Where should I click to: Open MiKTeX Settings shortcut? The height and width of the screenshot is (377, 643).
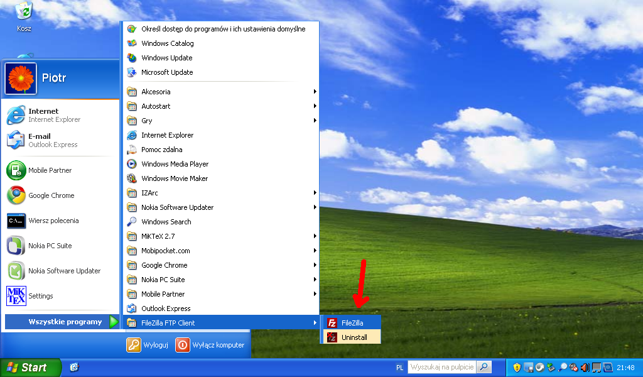(x=60, y=296)
